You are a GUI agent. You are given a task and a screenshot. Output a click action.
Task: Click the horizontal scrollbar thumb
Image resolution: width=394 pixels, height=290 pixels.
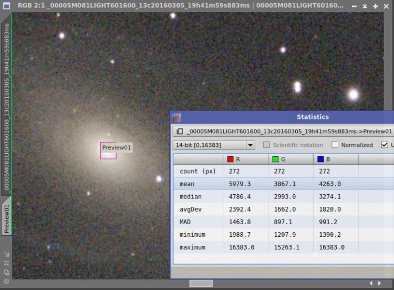[x=201, y=283]
